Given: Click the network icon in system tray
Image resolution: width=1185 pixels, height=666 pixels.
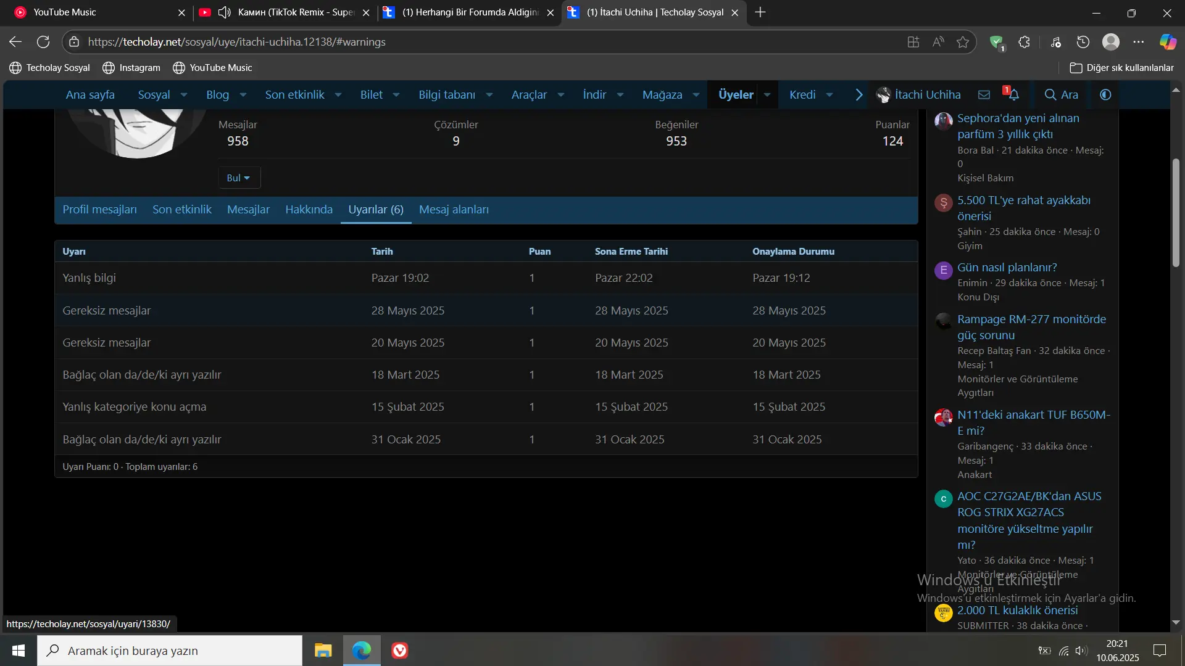Looking at the screenshot, I should 1063,651.
